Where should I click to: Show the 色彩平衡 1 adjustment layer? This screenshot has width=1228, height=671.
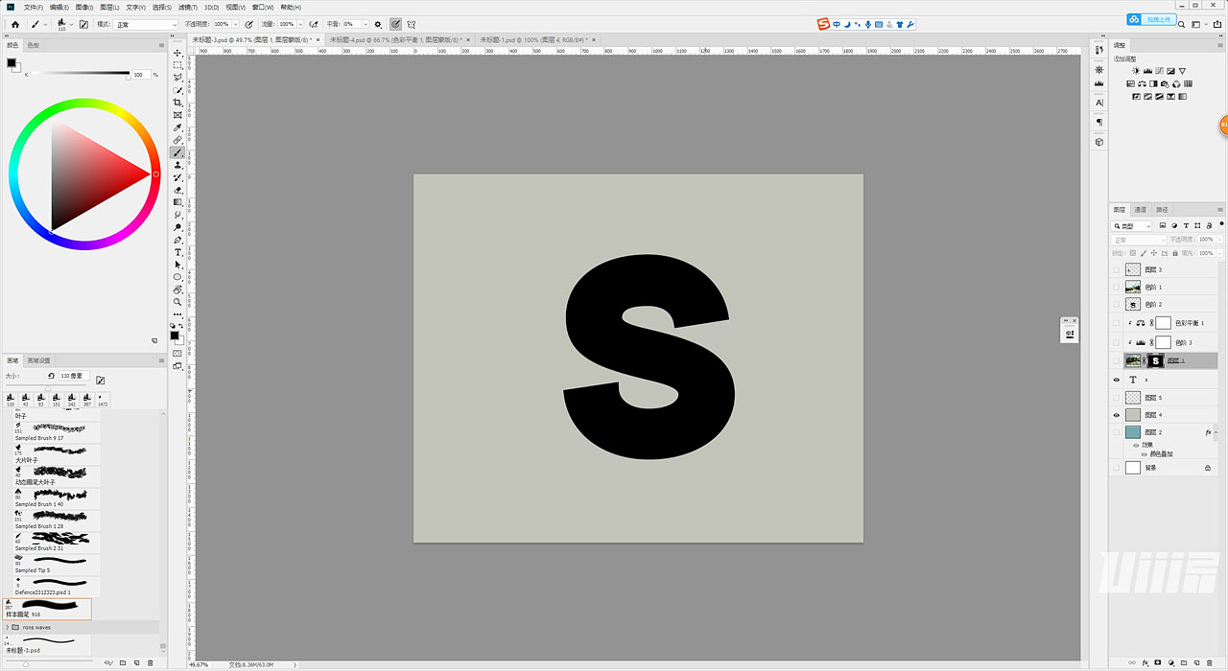(1116, 324)
